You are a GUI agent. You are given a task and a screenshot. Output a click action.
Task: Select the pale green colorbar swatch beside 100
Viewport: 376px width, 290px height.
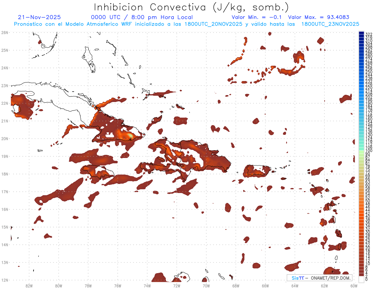coord(362,152)
